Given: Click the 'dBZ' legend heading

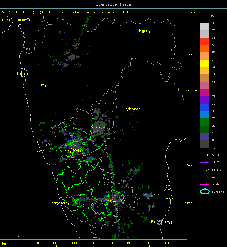Looking at the screenshot, I should [x=212, y=16].
